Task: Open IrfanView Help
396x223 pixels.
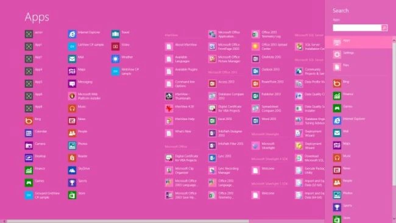Action: coord(180,121)
